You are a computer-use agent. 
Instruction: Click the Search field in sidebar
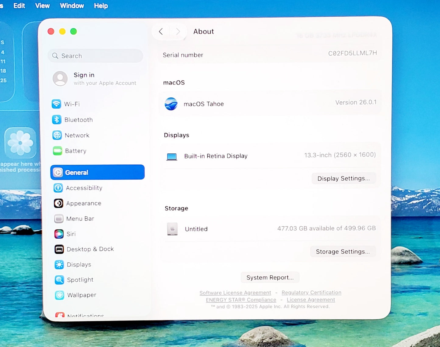pos(95,56)
